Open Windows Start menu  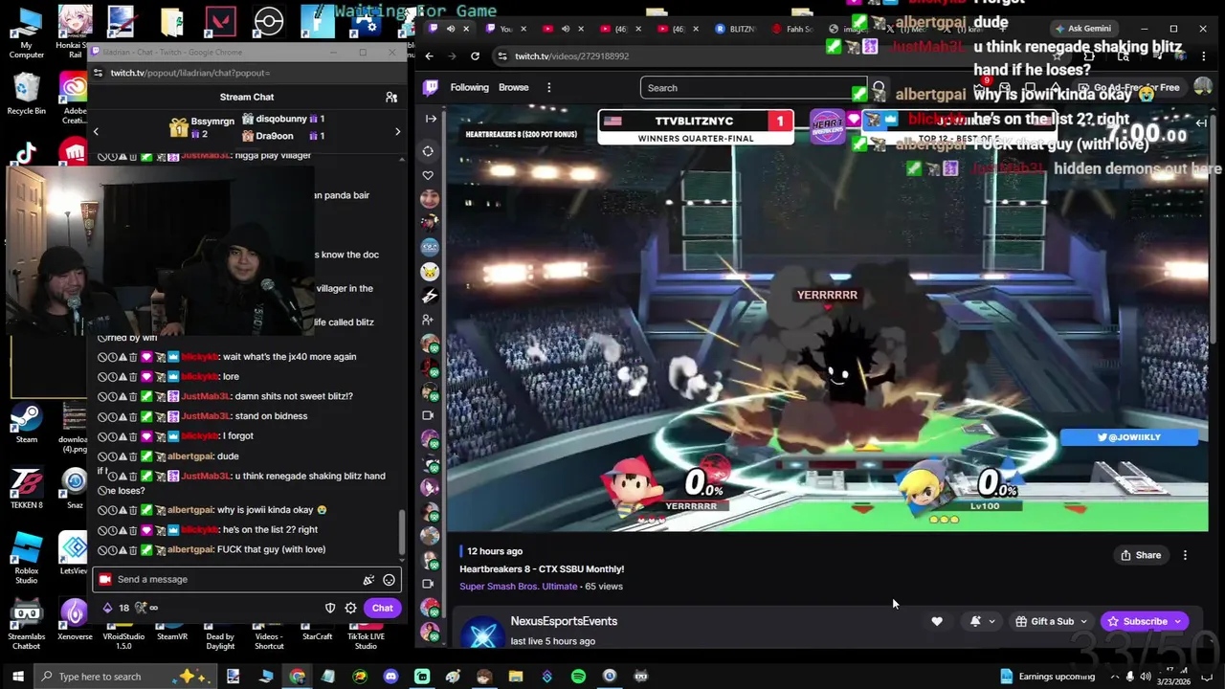tap(17, 677)
